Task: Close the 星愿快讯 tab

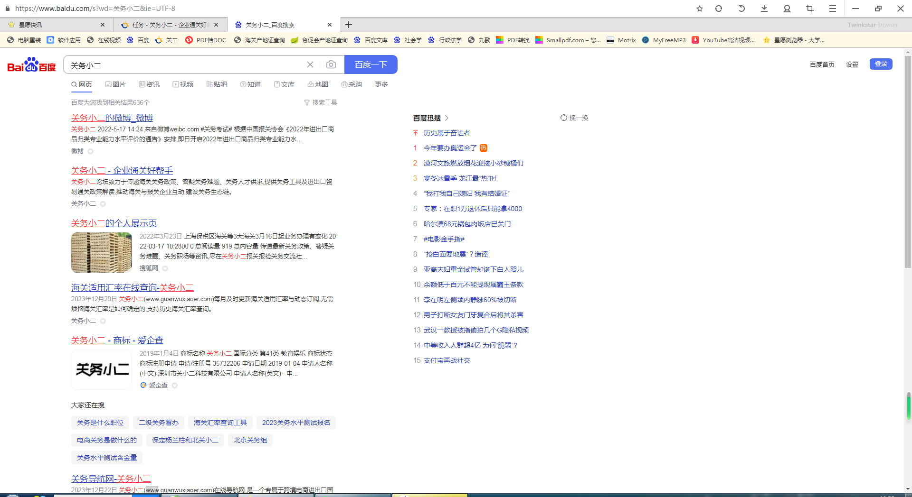Action: [x=103, y=25]
